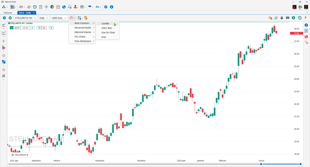The height and width of the screenshot is (167, 310).
Task: Expand the tab list chevron at far right
Action: click(307, 13)
